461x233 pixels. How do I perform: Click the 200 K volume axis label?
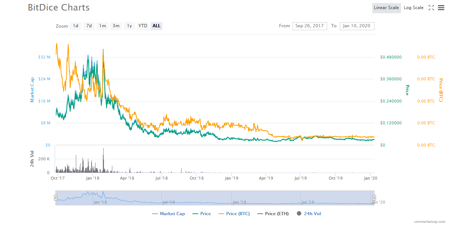(x=44, y=159)
